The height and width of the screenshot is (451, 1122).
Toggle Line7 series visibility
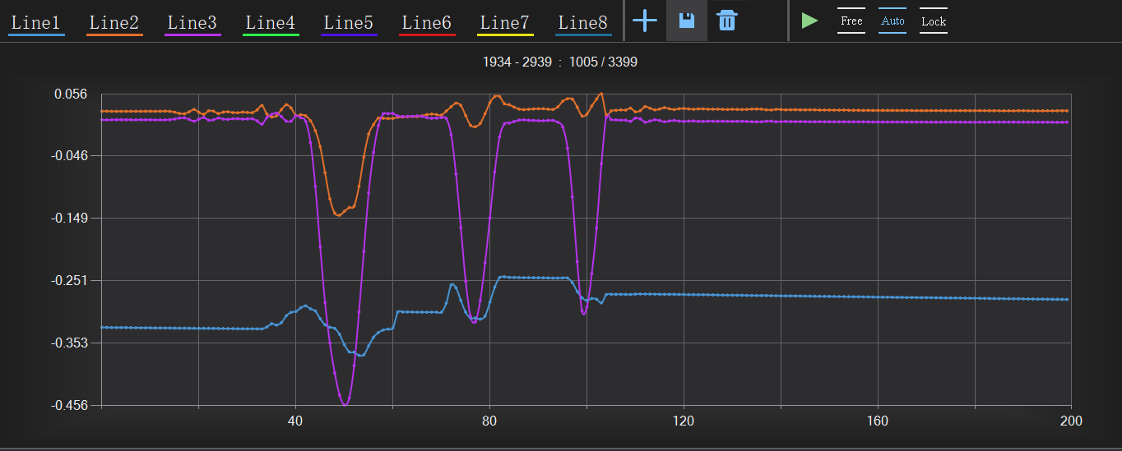click(506, 23)
